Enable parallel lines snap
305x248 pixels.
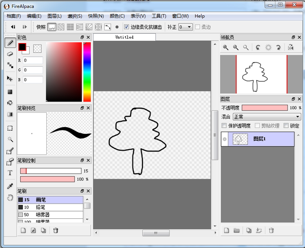[x=61, y=27]
